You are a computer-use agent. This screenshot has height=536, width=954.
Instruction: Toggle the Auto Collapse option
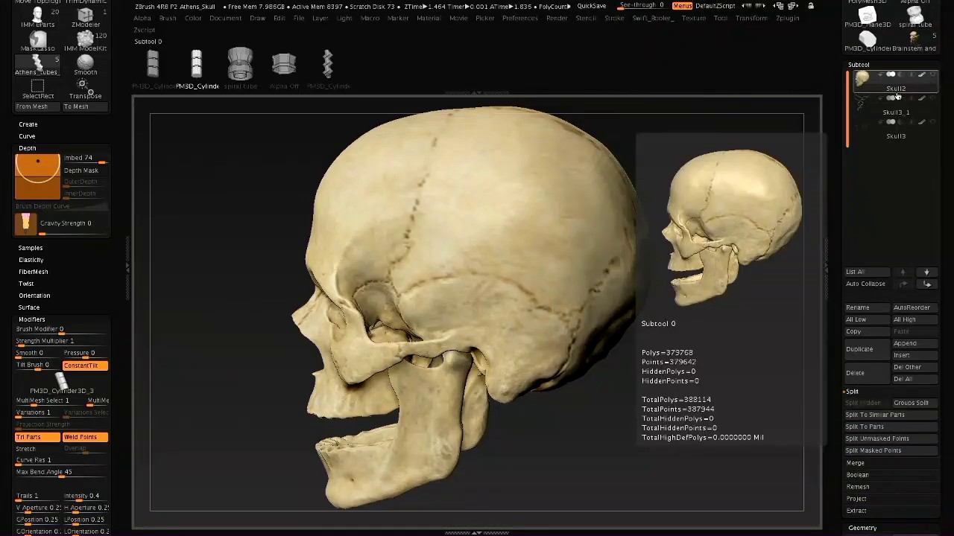(867, 284)
